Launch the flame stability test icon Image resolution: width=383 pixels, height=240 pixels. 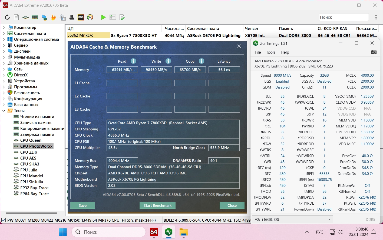54,17
